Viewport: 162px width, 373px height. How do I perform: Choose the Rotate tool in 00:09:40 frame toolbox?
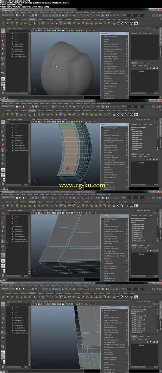coord(3,323)
